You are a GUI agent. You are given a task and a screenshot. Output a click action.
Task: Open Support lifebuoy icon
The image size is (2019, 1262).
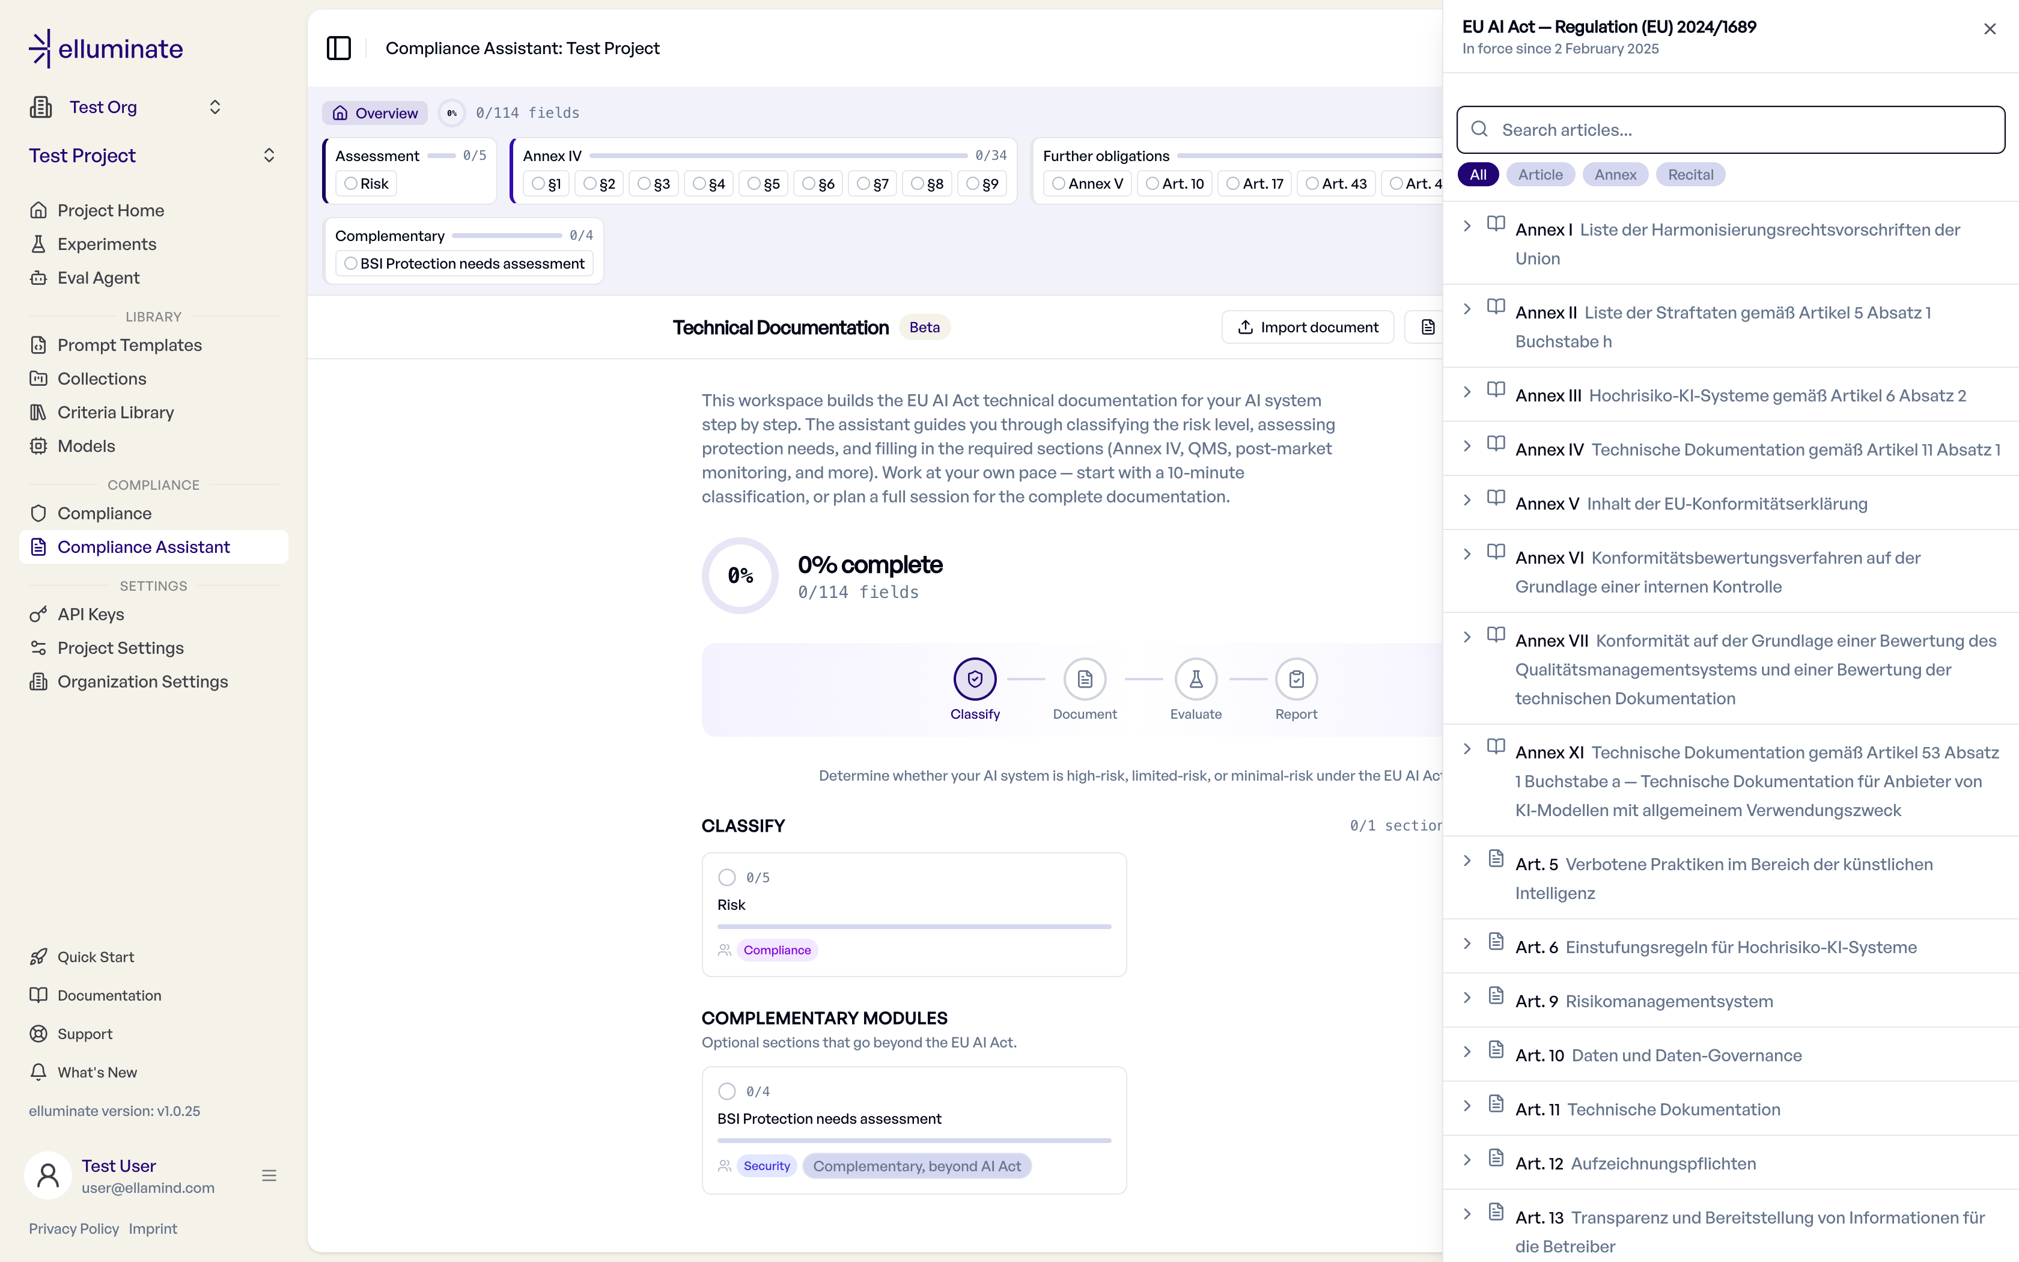(38, 1033)
